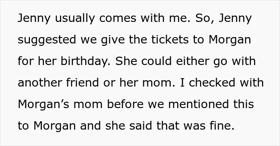
Task: Click the word "said" in the last line
Action: 141,126
